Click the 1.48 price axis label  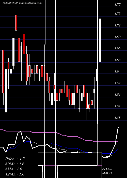pos(117,118)
